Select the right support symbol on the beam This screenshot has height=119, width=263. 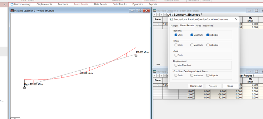136,56
